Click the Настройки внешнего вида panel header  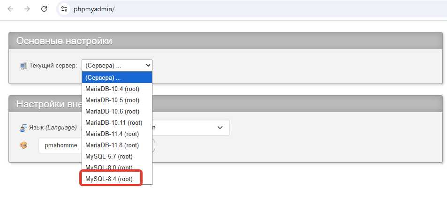coord(226,104)
